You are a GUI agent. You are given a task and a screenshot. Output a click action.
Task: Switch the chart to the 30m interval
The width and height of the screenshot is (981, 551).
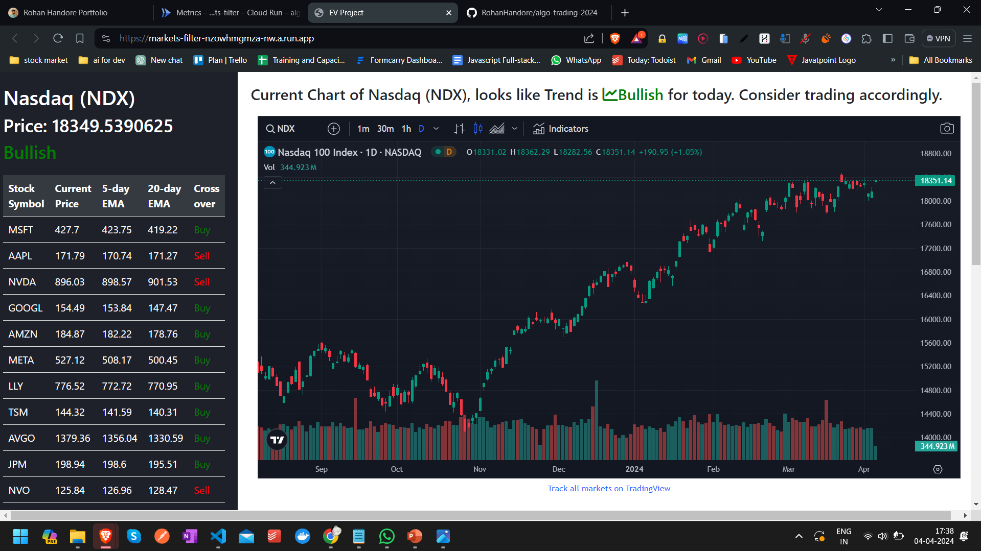(x=385, y=129)
